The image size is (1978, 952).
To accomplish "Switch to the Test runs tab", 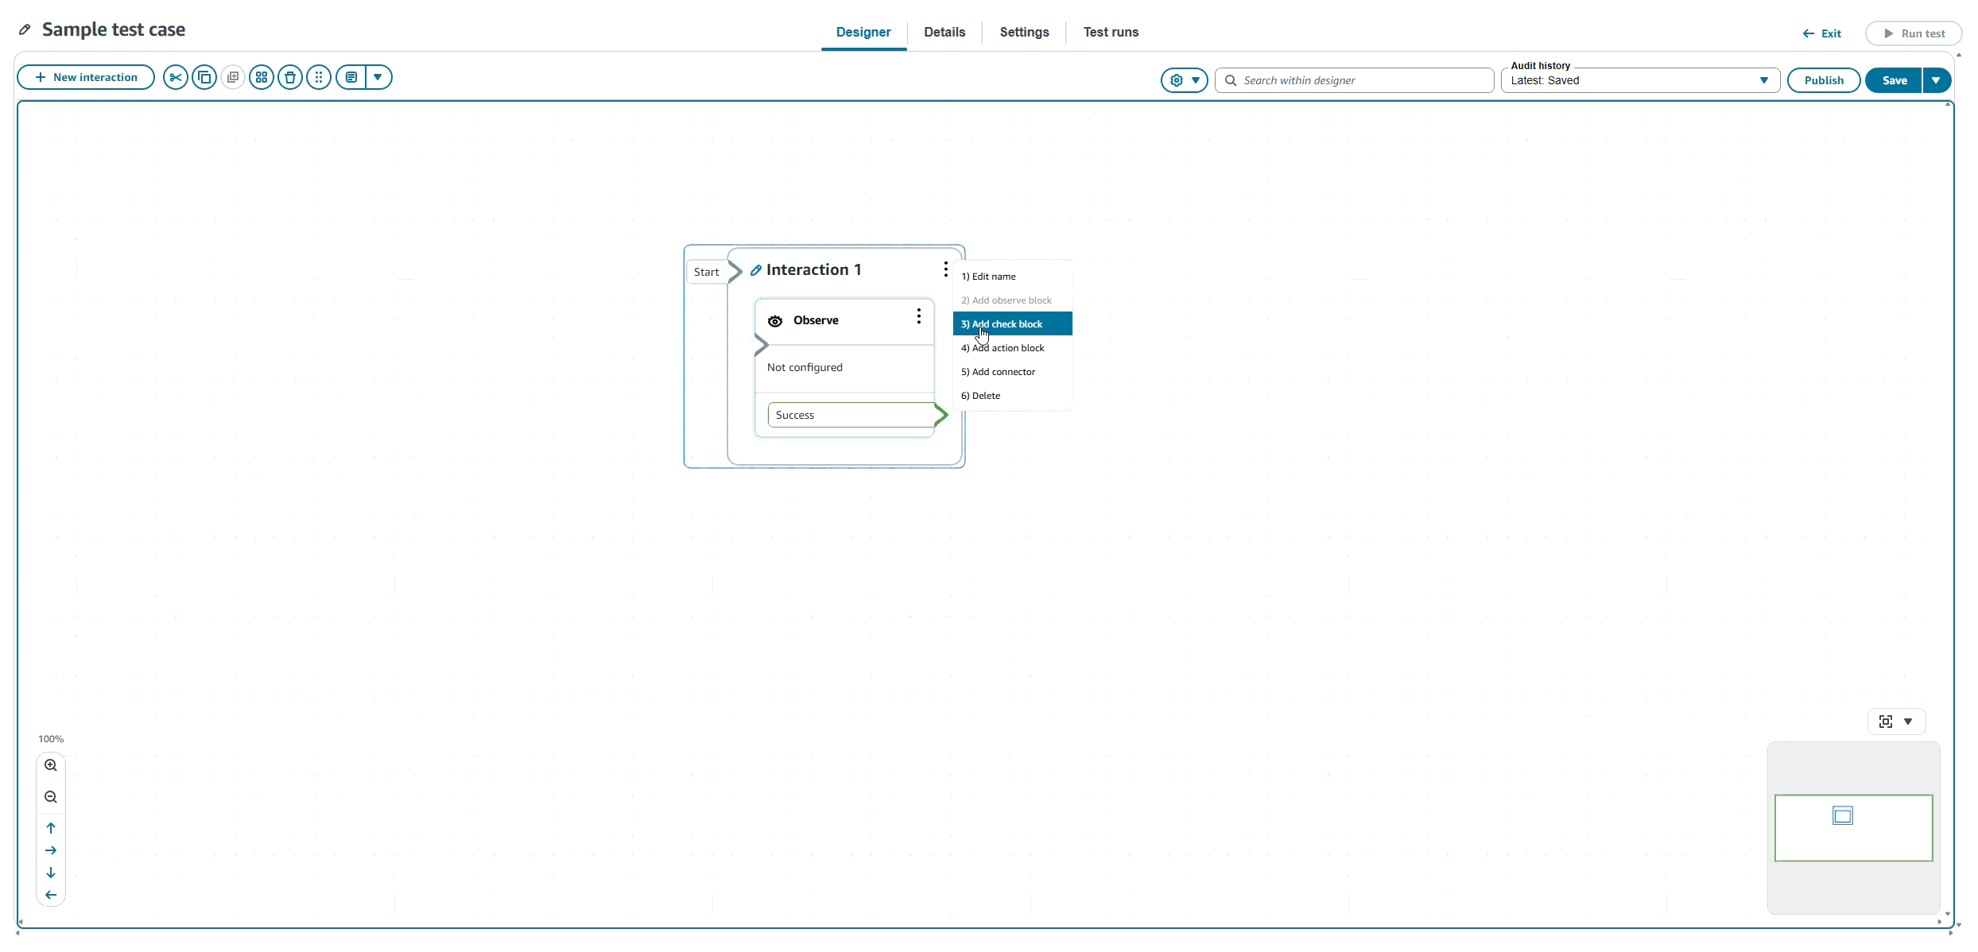I will [x=1111, y=32].
